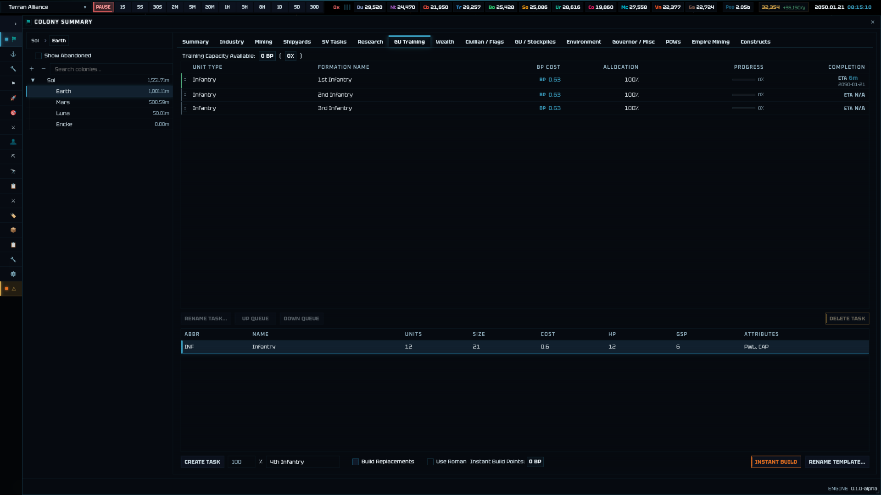Set time step to 1H
881x495 pixels.
click(227, 7)
